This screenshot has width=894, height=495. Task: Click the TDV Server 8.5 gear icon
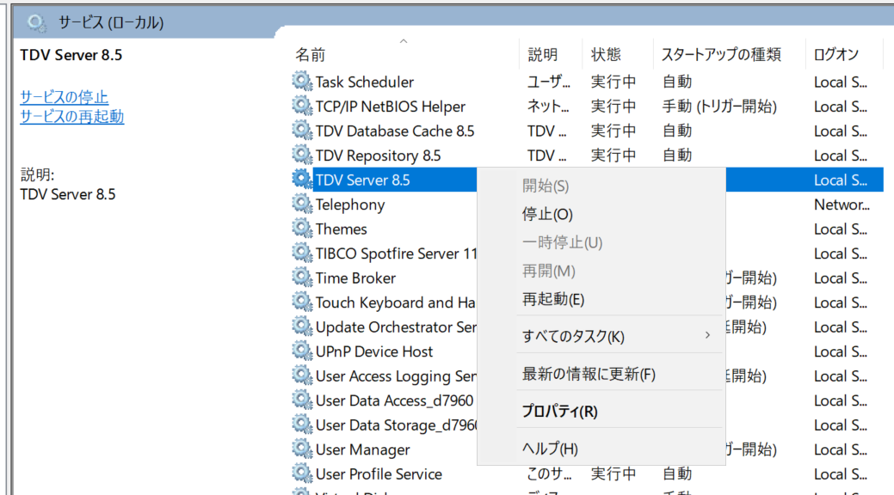302,180
